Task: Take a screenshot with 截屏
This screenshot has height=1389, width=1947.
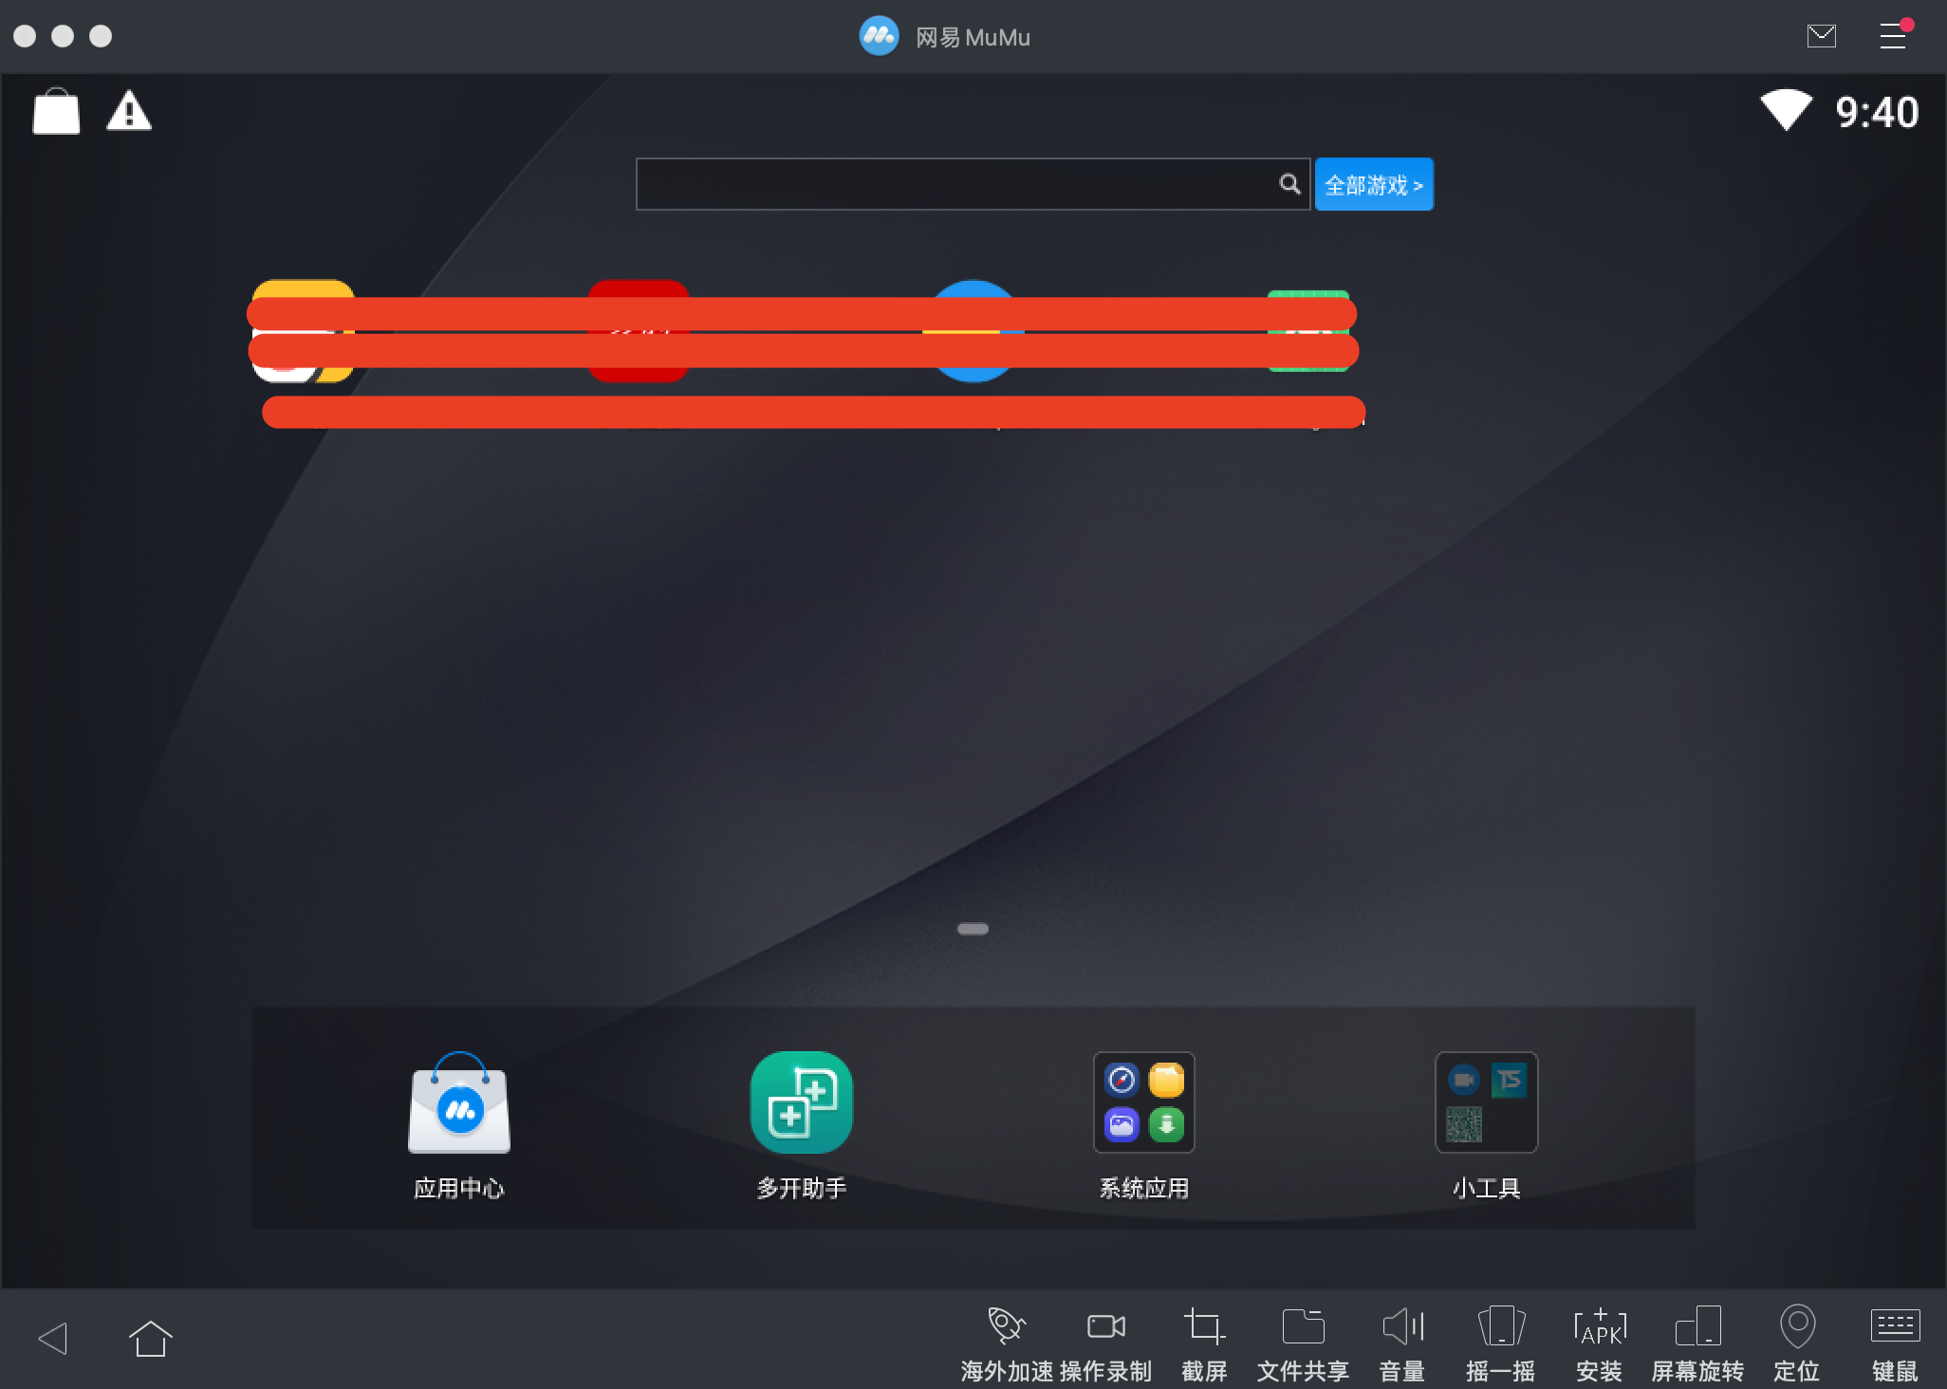Action: click(x=1204, y=1327)
